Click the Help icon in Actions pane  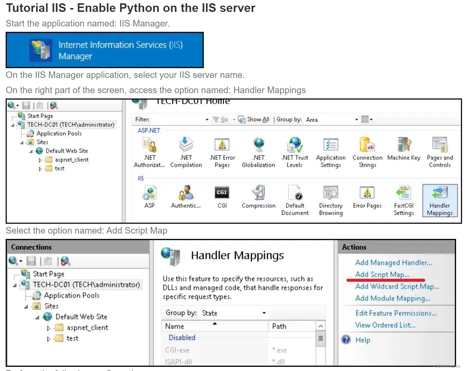point(346,339)
